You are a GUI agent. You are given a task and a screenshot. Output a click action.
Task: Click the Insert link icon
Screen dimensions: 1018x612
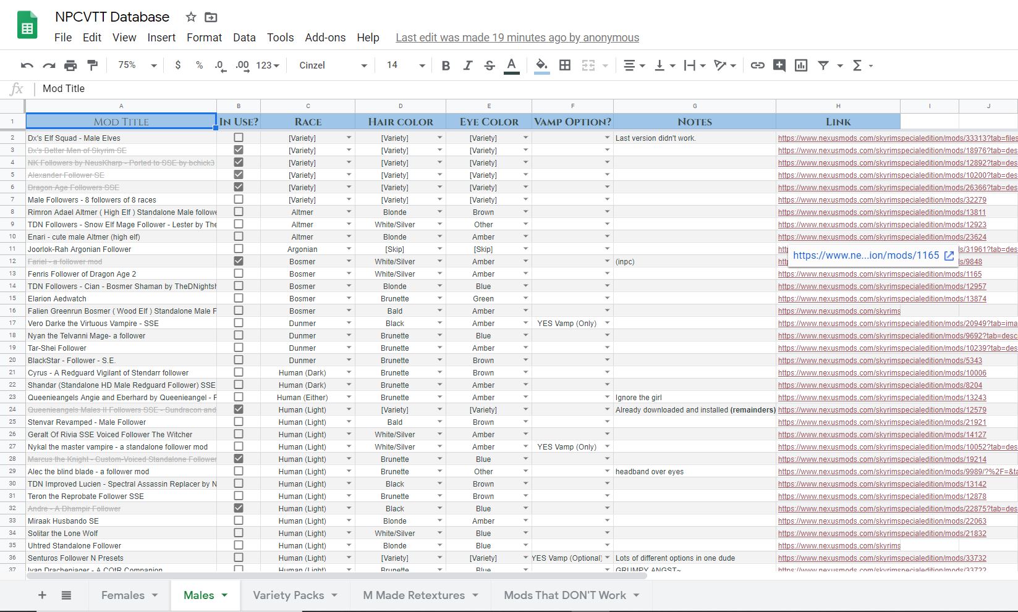click(757, 65)
